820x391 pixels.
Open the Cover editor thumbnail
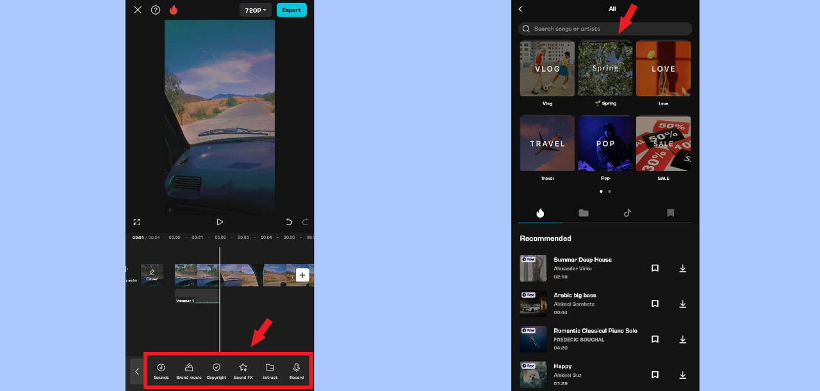point(152,275)
